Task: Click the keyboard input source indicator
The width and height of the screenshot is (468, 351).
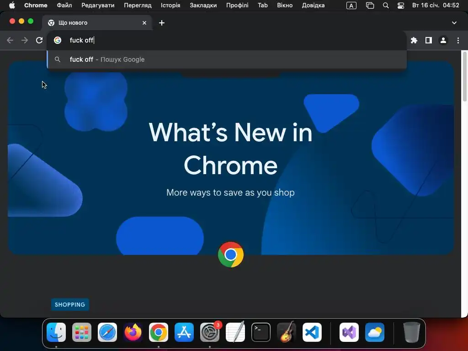Action: 351,5
